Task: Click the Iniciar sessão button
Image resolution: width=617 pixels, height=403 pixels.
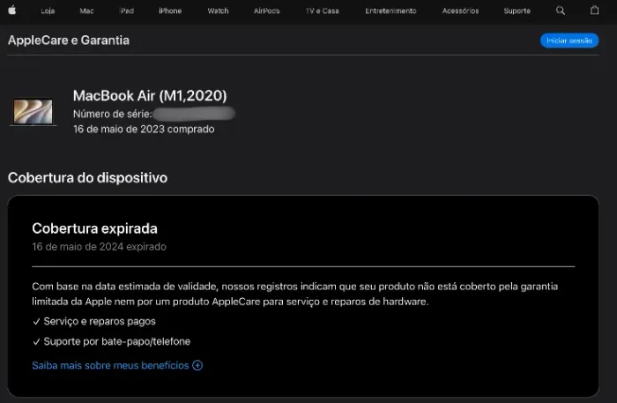Action: coord(569,41)
